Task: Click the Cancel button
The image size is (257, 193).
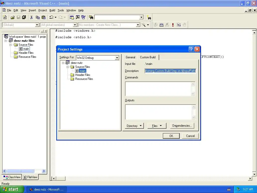Action: click(x=190, y=136)
